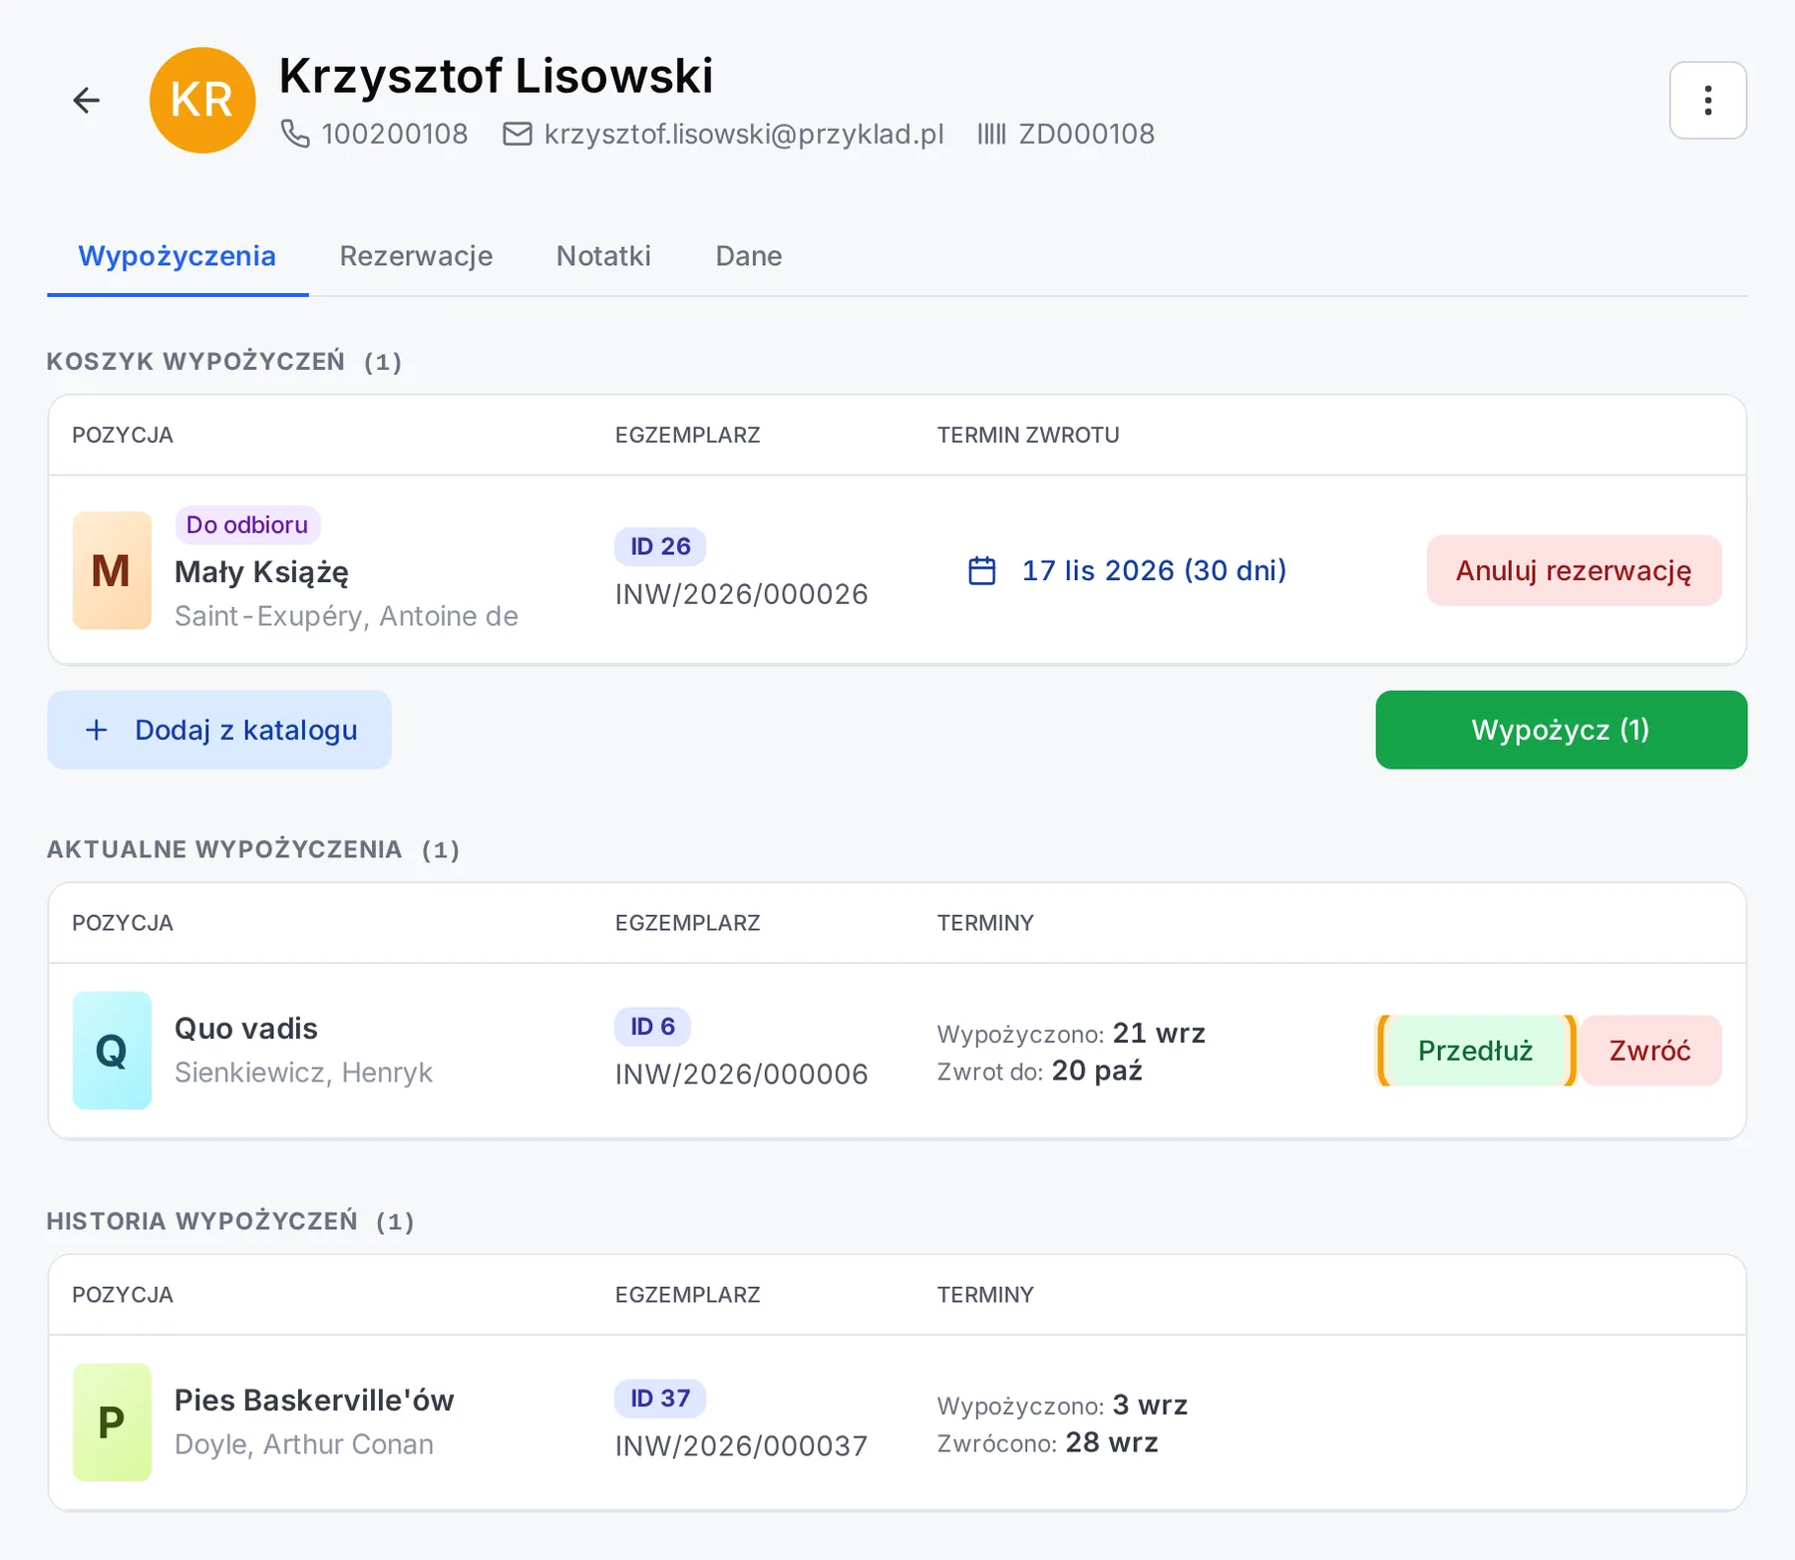Click inventory number INW/2026/000026
The image size is (1795, 1560).
pyautogui.click(x=742, y=594)
